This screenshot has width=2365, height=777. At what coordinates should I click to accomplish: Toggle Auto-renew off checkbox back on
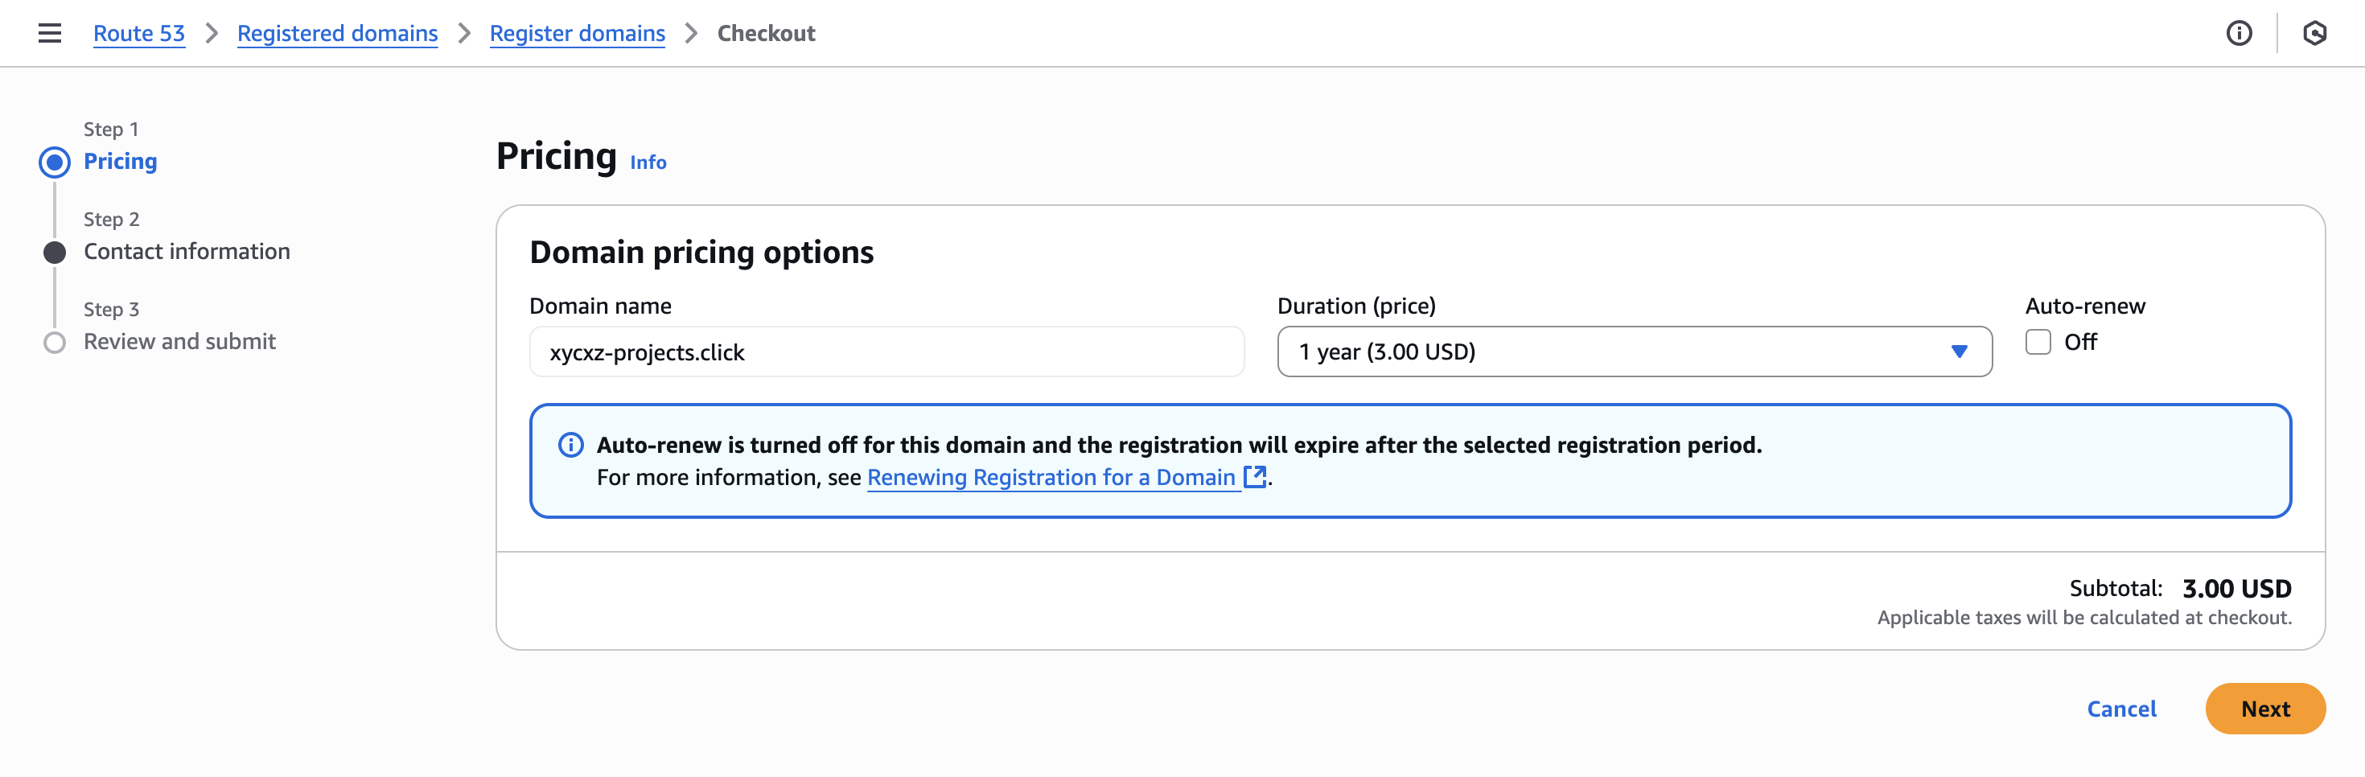[2039, 342]
